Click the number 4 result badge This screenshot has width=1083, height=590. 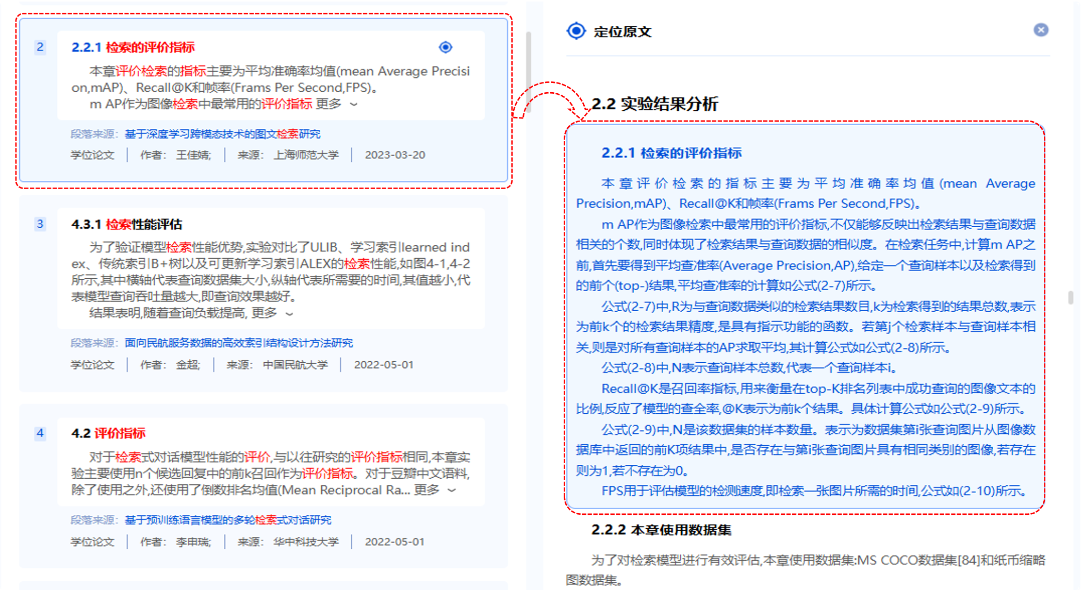coord(40,433)
